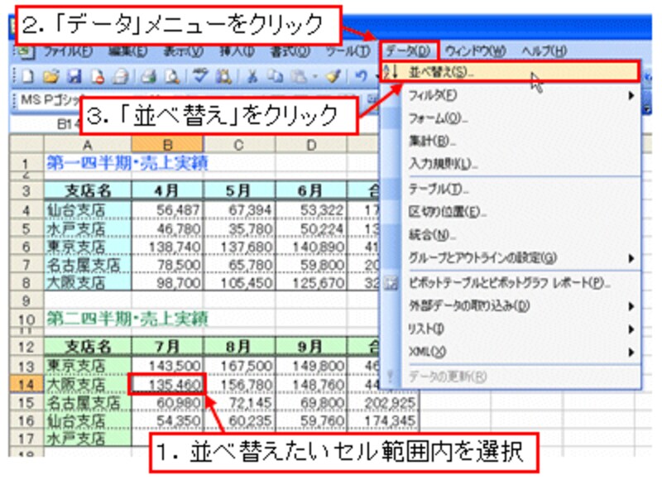Click cell value 202,925
The height and width of the screenshot is (480, 662).
(383, 403)
